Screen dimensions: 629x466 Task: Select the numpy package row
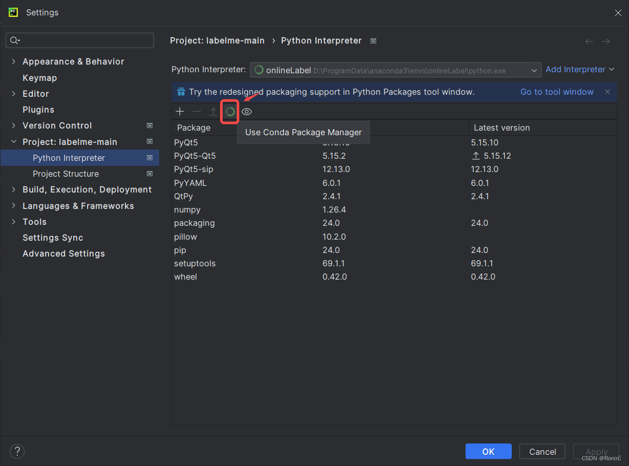(x=394, y=209)
